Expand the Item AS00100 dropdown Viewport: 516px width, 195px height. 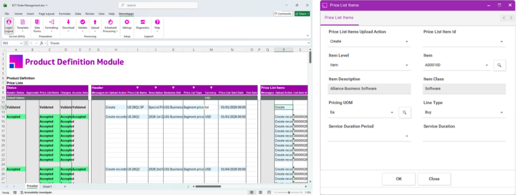(x=487, y=65)
